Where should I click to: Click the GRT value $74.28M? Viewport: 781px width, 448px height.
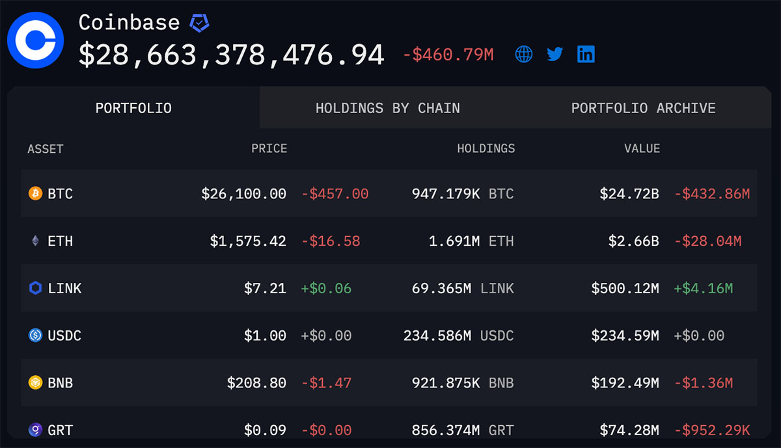(629, 430)
